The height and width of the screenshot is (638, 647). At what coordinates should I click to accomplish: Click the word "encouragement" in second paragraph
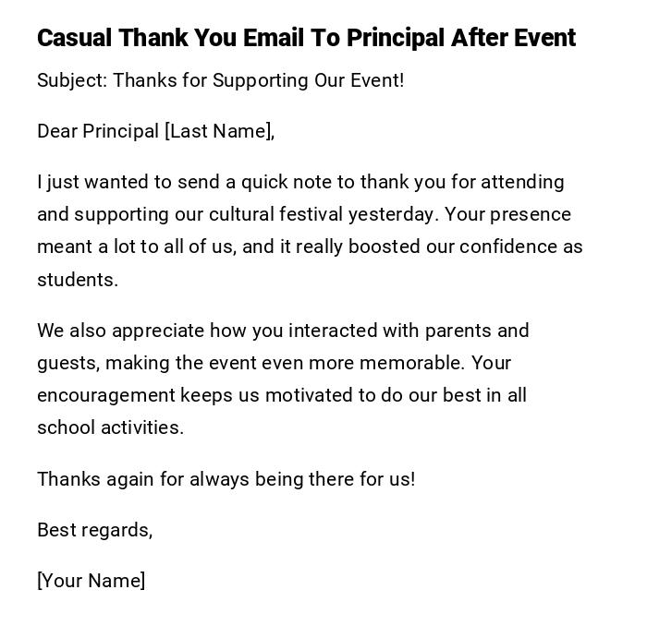[x=106, y=395]
